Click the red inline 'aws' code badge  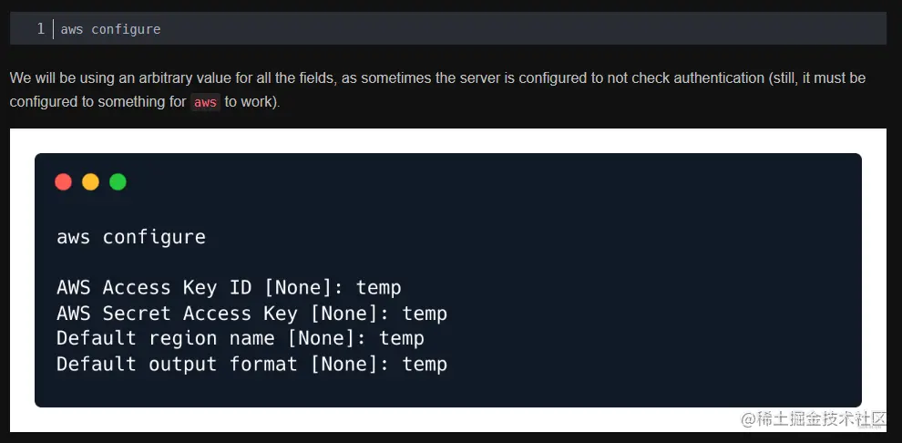205,102
